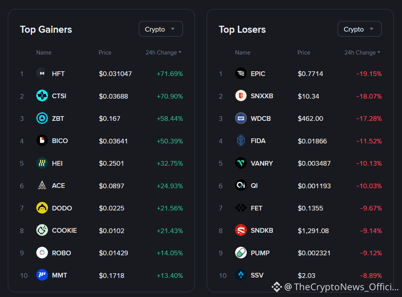Click the Price column header in Top Gainers
This screenshot has height=297, width=402.
tap(105, 53)
